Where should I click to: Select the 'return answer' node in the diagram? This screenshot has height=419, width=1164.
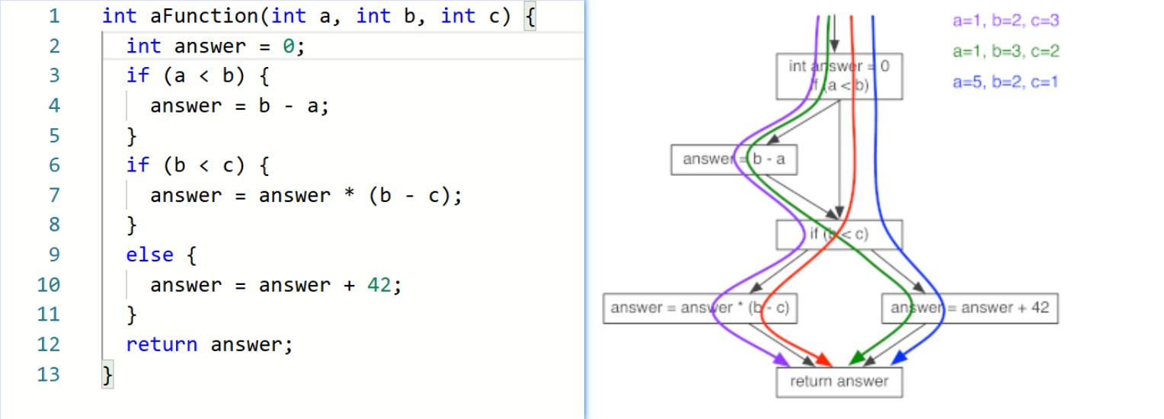(x=839, y=382)
